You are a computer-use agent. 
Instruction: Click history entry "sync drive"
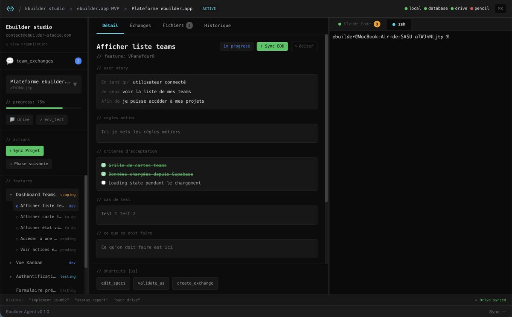pos(127,300)
